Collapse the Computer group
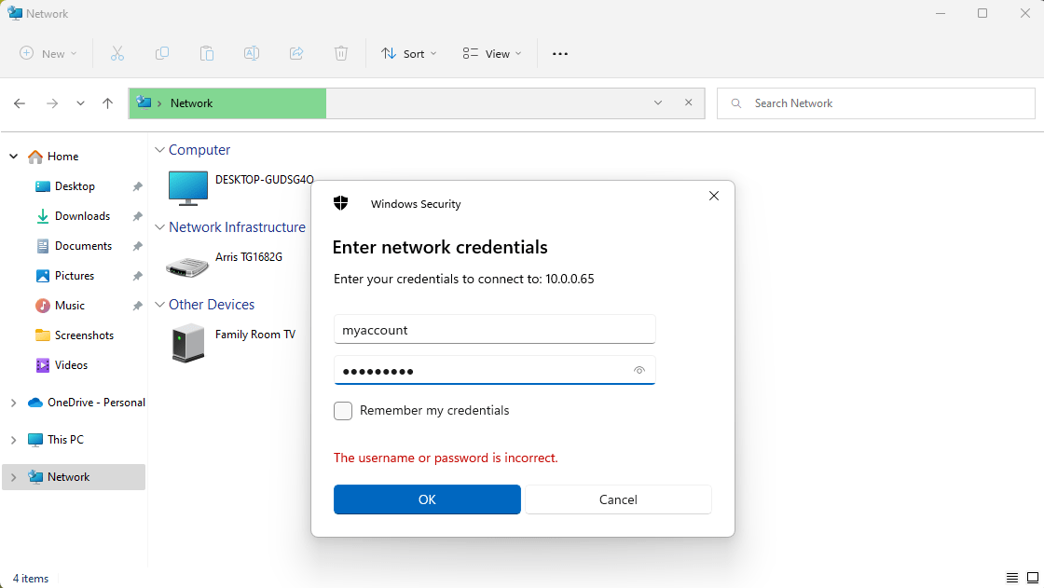The width and height of the screenshot is (1044, 588). click(159, 150)
